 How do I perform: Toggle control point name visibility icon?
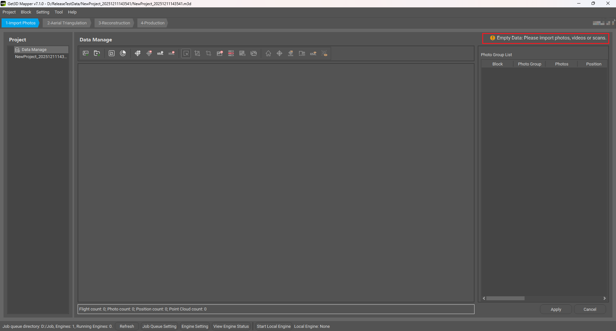point(291,53)
